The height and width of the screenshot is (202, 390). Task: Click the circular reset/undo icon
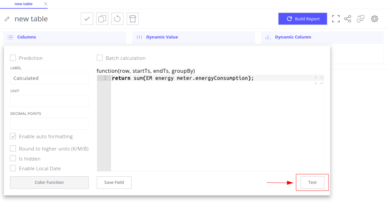pyautogui.click(x=117, y=19)
